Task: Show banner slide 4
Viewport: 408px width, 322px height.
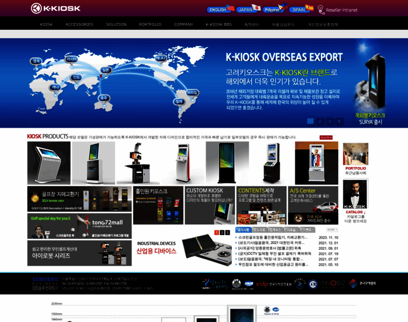Action: click(339, 121)
